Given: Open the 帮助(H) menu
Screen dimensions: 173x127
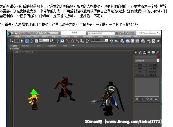Looking at the screenshot, I should click(137, 37).
